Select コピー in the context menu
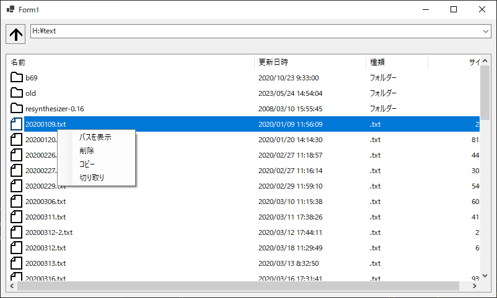This screenshot has height=298, width=497. [87, 164]
